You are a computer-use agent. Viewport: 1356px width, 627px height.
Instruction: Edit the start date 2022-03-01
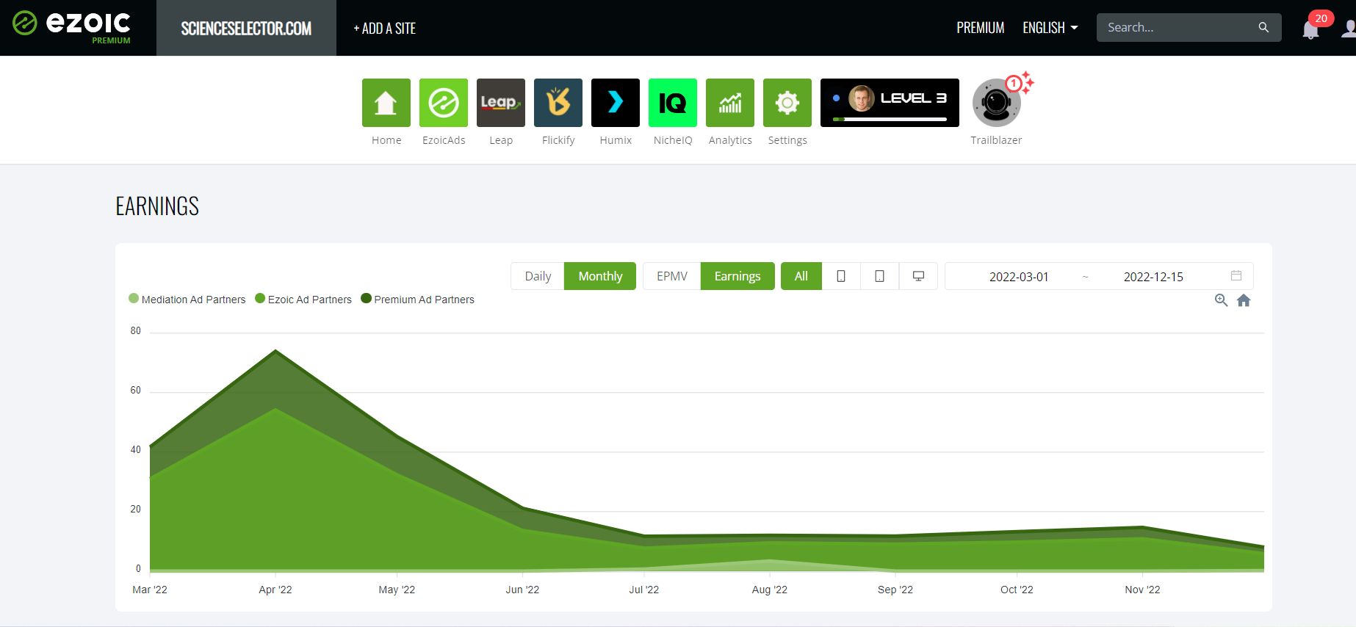1019,277
